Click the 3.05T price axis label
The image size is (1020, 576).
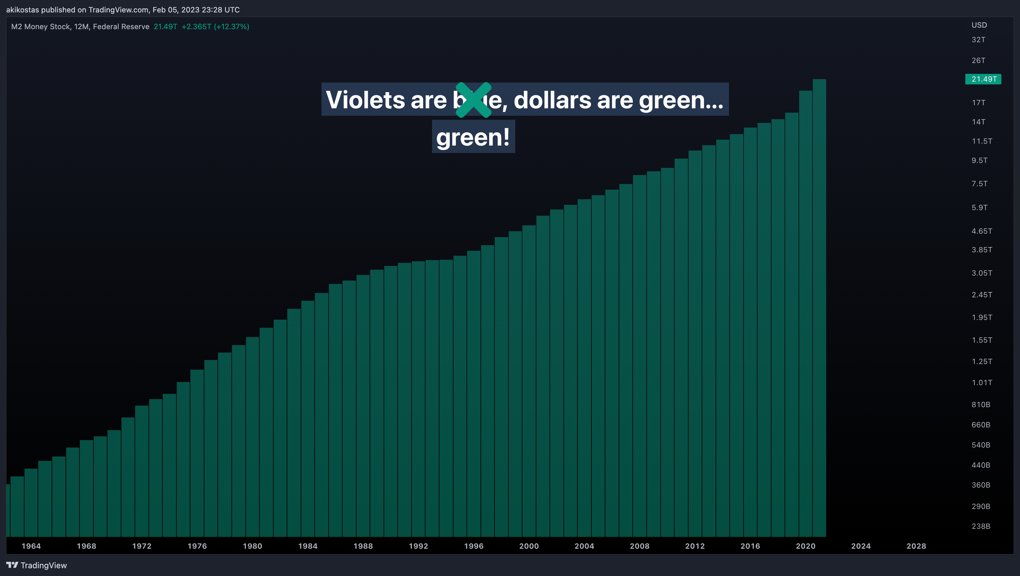(x=982, y=273)
